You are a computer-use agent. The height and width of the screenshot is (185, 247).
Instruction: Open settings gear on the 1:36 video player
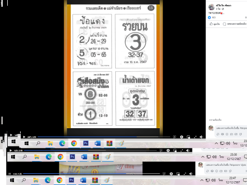171,174
